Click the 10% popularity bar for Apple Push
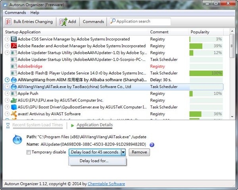 (206, 94)
